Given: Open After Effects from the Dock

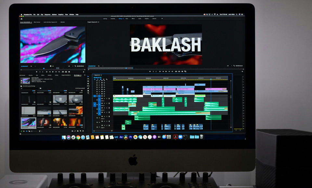Looking at the screenshot, I should [121, 137].
